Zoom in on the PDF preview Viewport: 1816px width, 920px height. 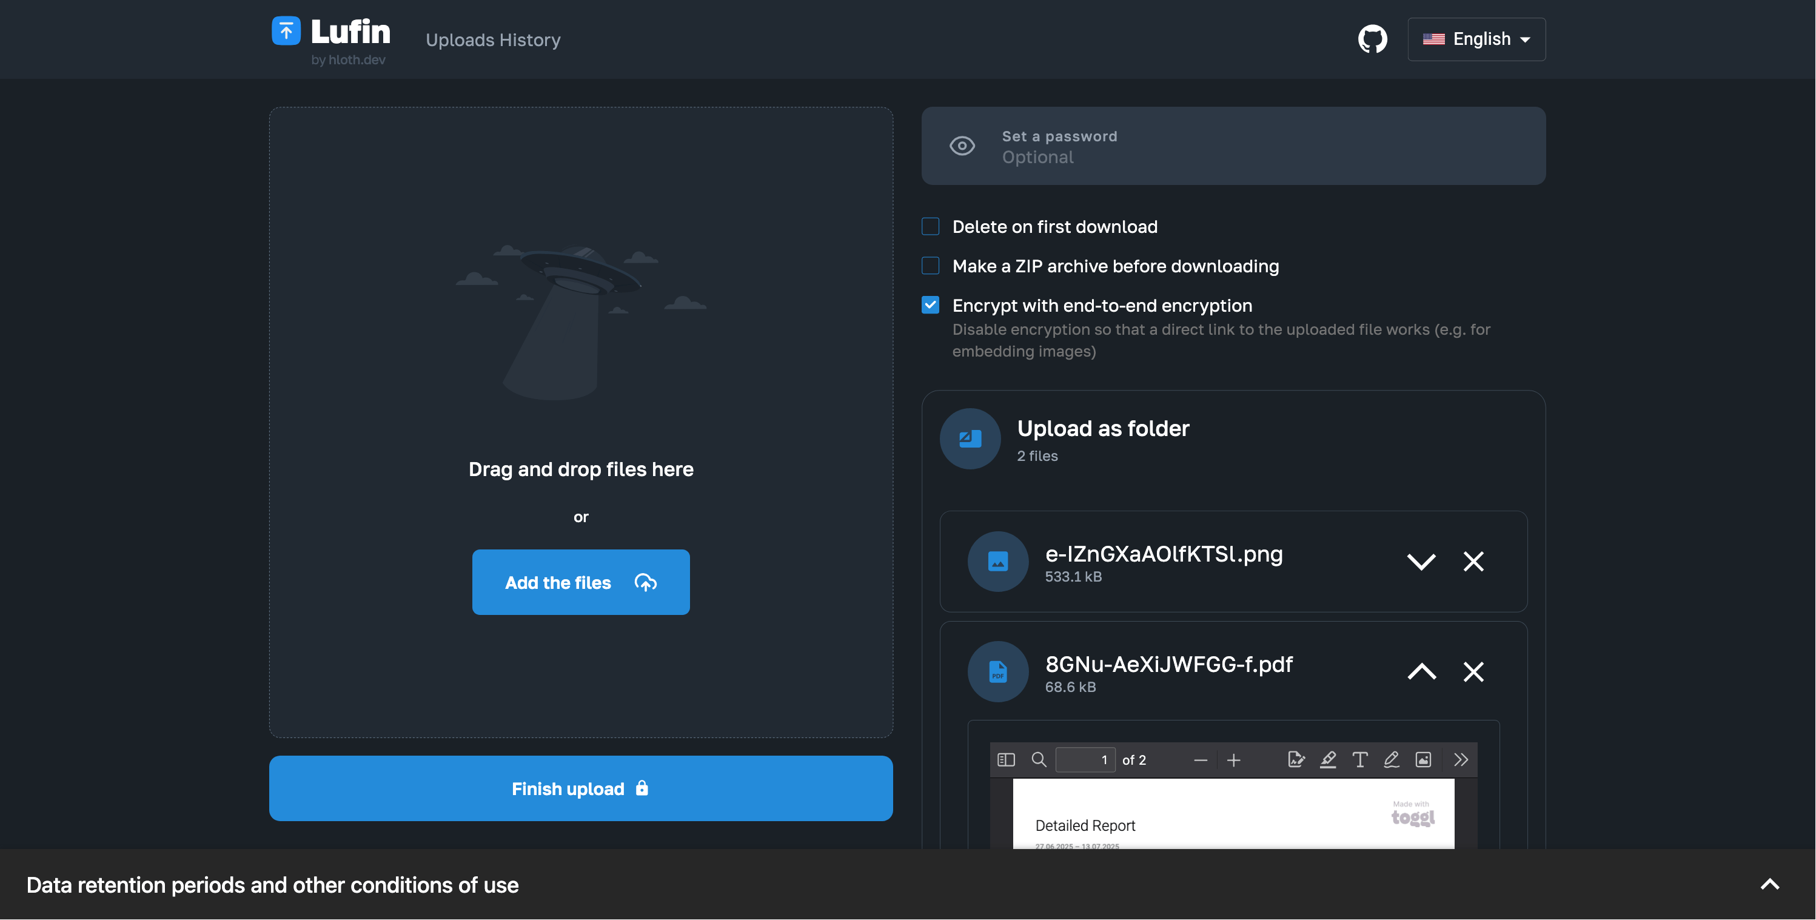point(1235,759)
